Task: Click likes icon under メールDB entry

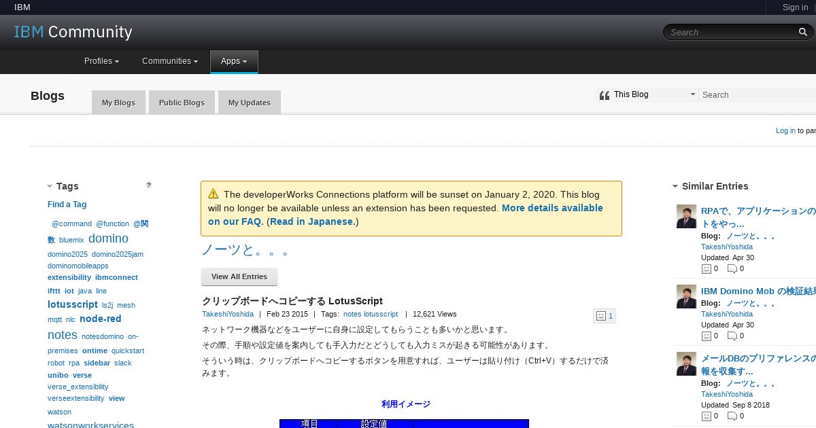Action: pyautogui.click(x=706, y=416)
